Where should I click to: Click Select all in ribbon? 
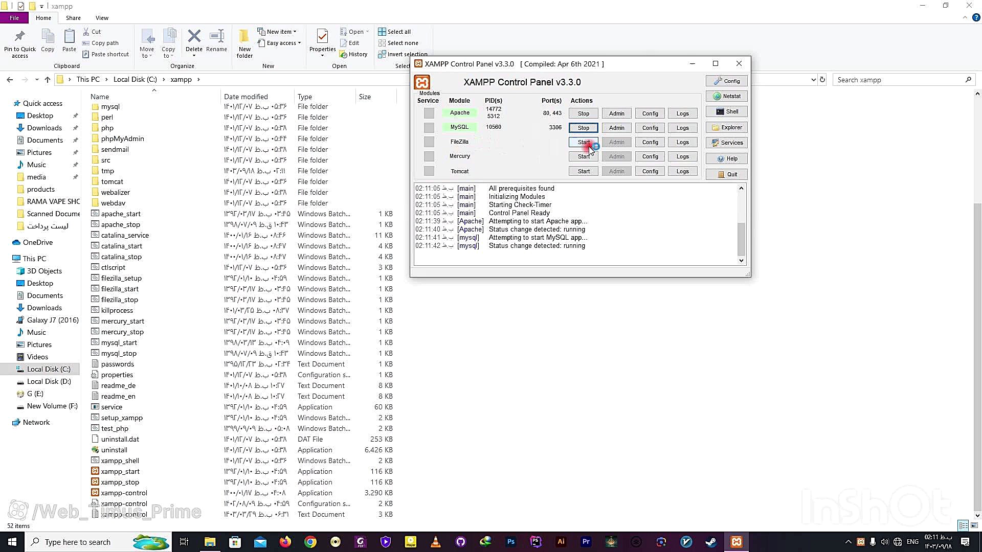coord(394,32)
